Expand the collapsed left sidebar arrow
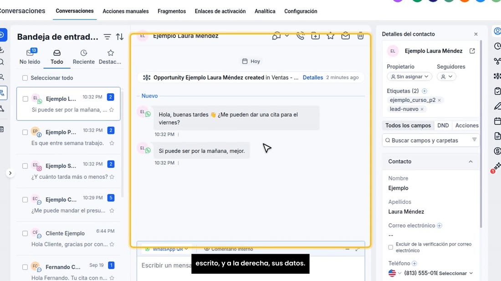The height and width of the screenshot is (281, 501). click(10, 173)
